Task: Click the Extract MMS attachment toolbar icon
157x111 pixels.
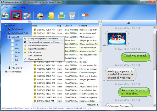Action: [x=40, y=16]
